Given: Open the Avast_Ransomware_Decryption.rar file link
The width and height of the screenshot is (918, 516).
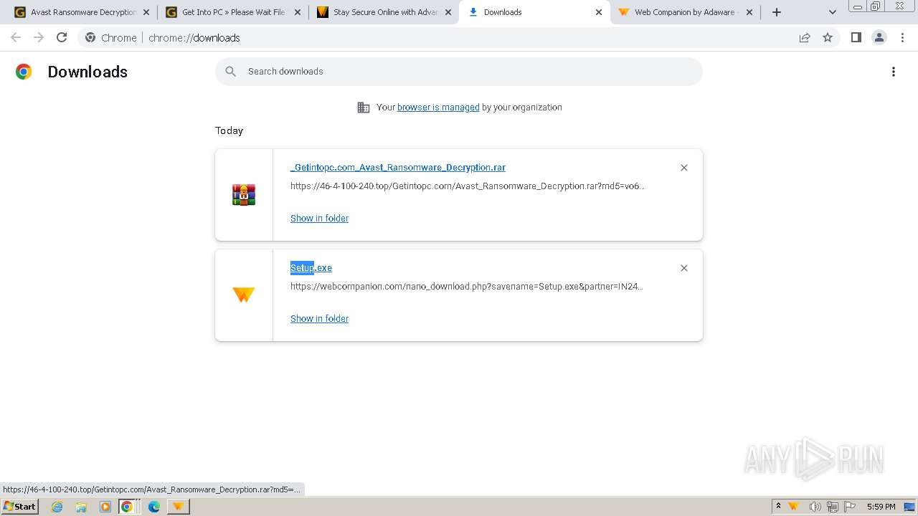Looking at the screenshot, I should pos(398,168).
